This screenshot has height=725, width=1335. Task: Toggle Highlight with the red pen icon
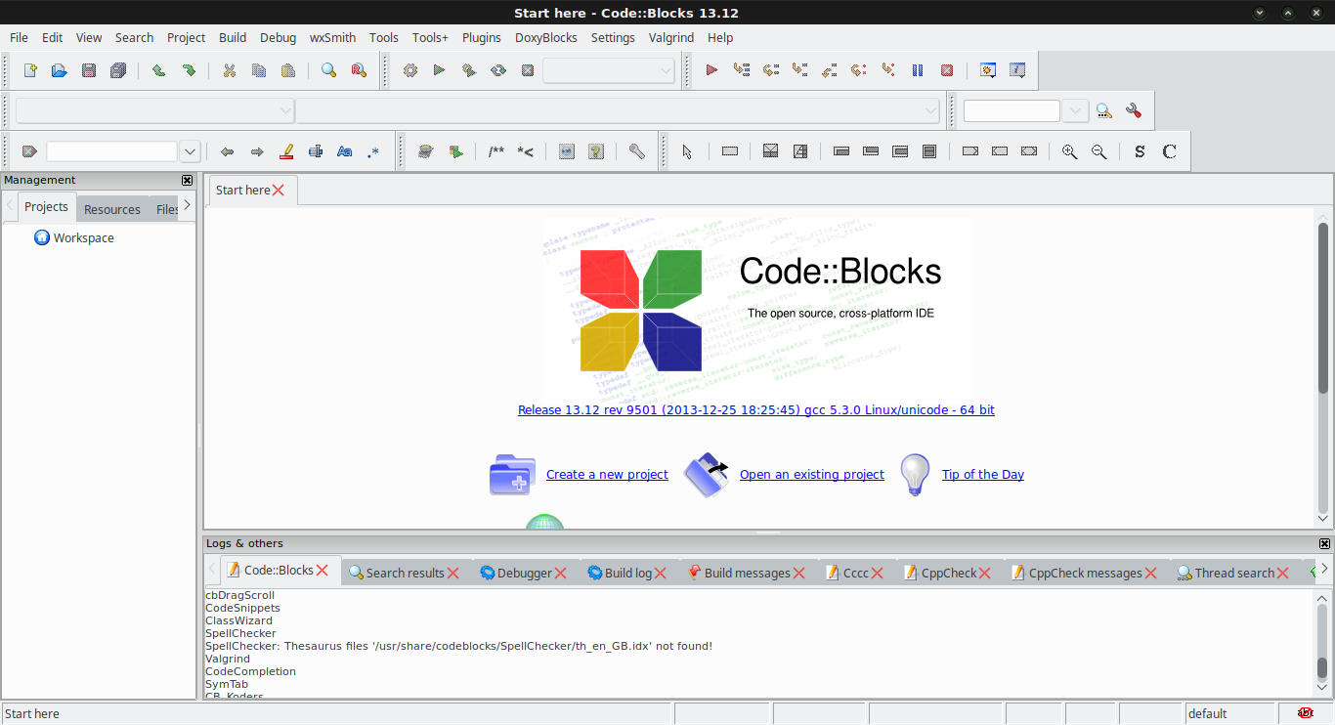click(286, 151)
